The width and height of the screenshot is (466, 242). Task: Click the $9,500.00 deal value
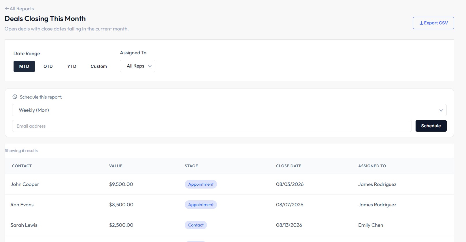tap(121, 184)
